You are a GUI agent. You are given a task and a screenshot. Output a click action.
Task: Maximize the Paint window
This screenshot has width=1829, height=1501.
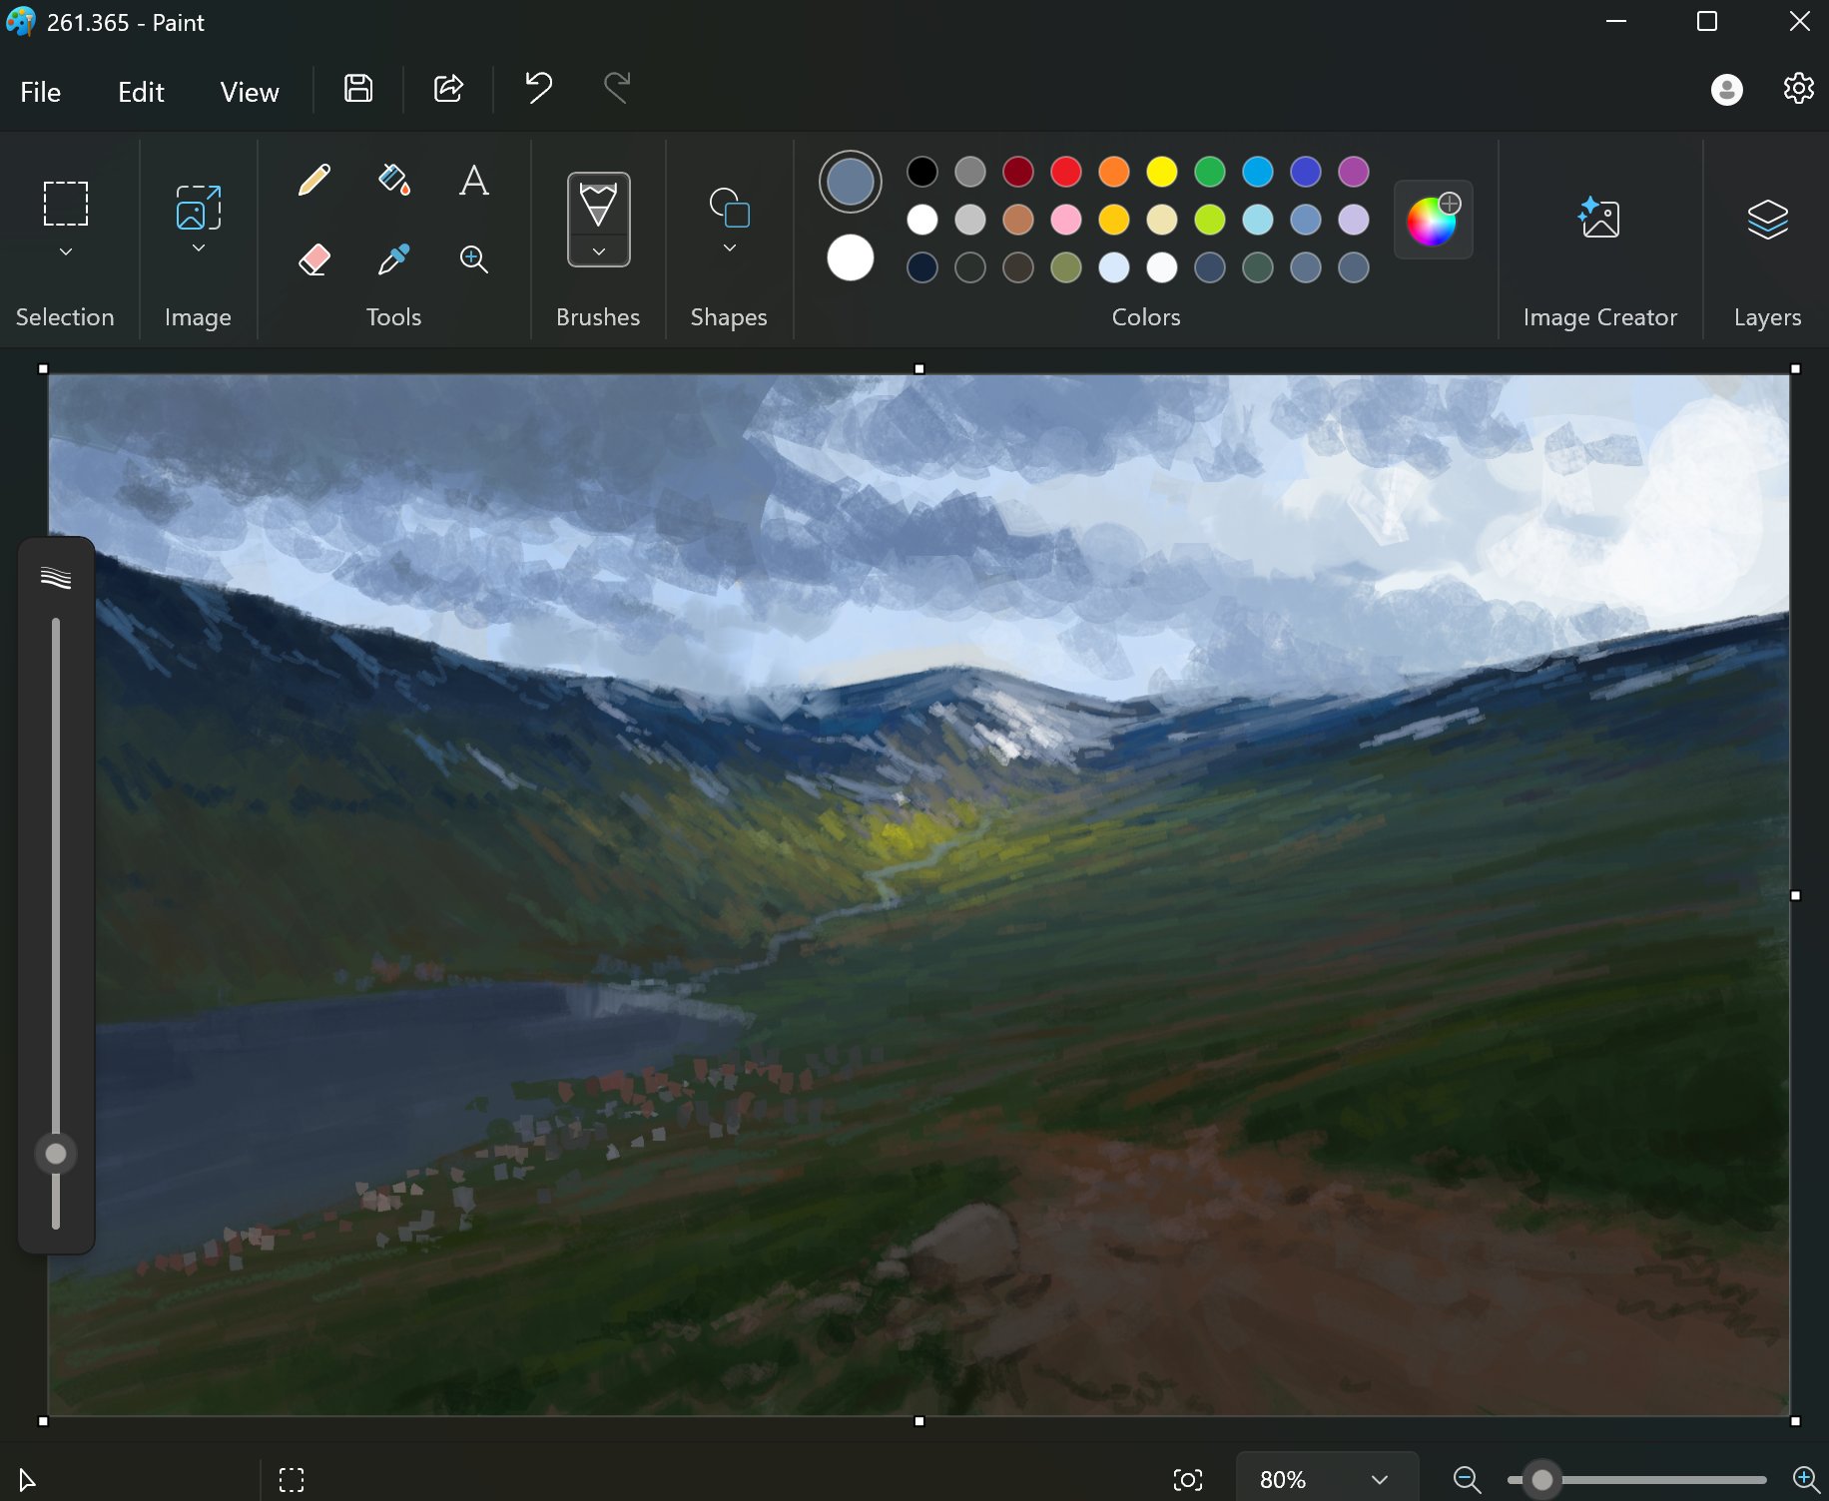pos(1707,21)
